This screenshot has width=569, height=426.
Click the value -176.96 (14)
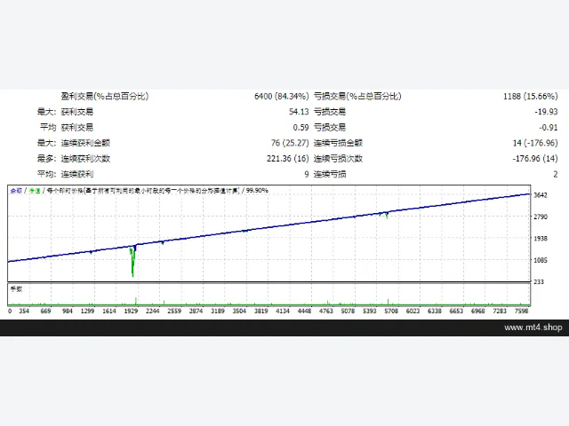[x=535, y=159]
